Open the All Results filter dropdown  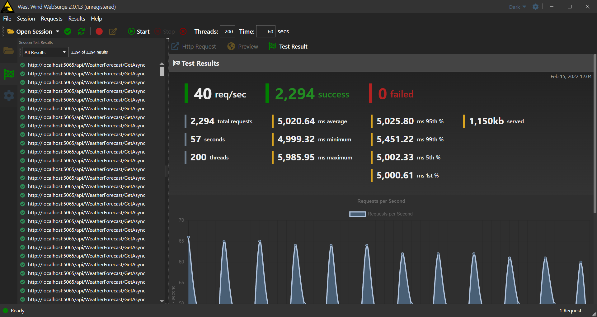[45, 52]
